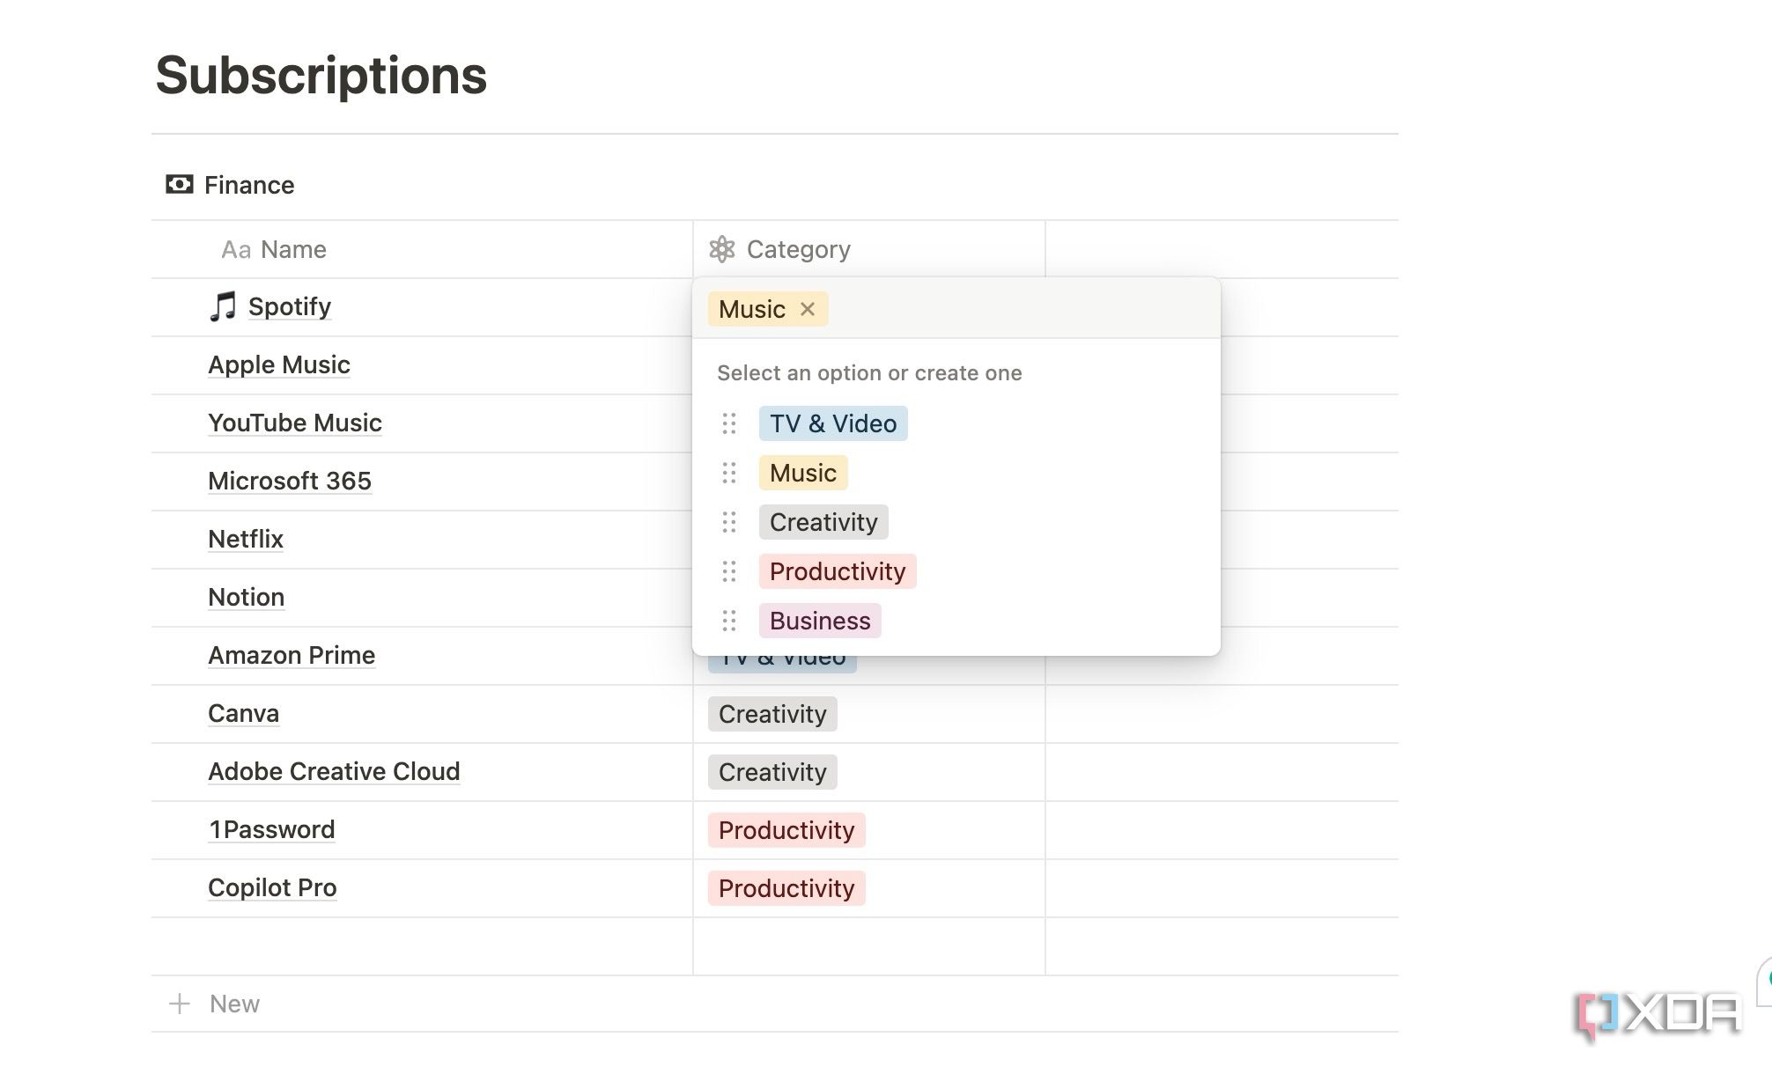Open Copilot Pro's Productivity category cell
Image resolution: width=1772 pixels, height=1074 pixels.
pos(786,887)
